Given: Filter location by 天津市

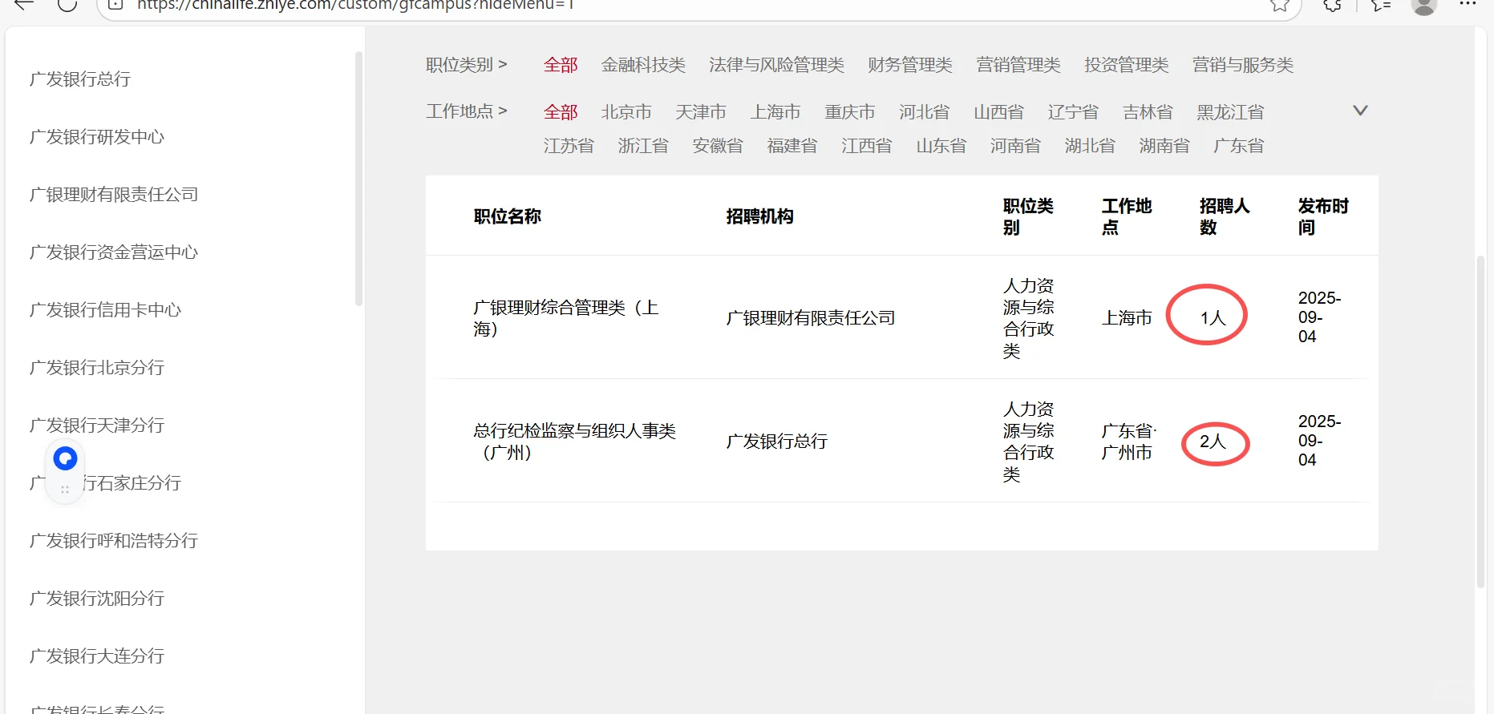Looking at the screenshot, I should coord(701,112).
